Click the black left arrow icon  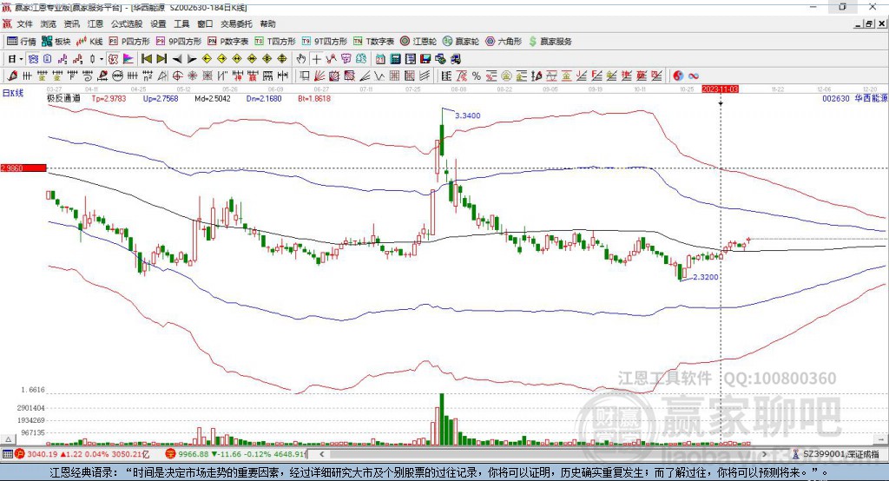(177, 59)
